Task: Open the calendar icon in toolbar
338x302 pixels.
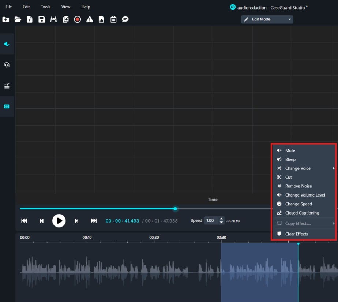Action: (113, 19)
